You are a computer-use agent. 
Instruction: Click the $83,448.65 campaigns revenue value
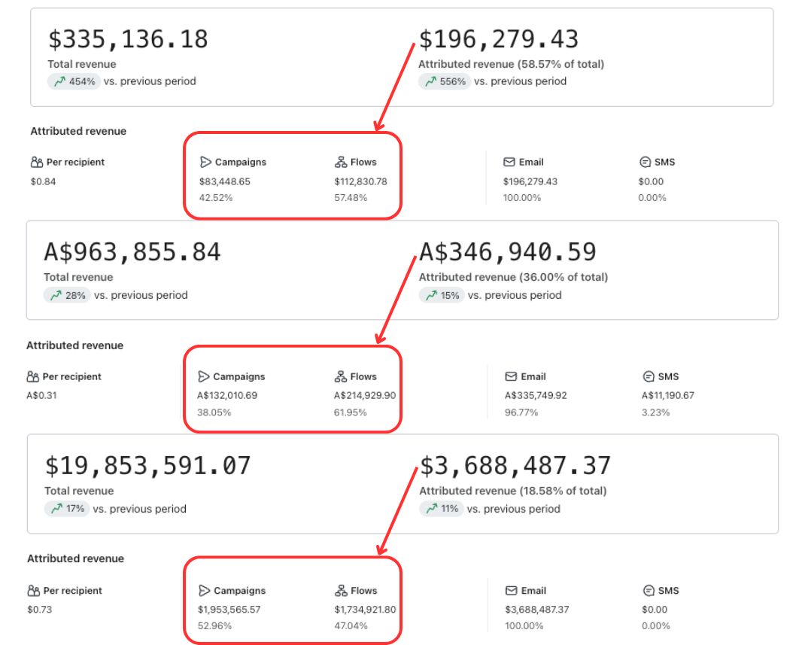point(225,182)
